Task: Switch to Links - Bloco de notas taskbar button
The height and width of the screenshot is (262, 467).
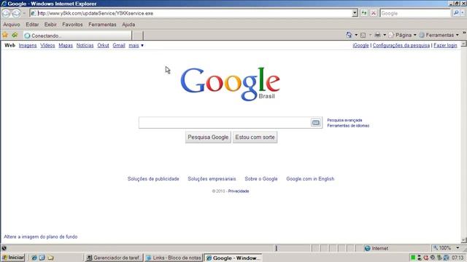Action: click(x=174, y=258)
